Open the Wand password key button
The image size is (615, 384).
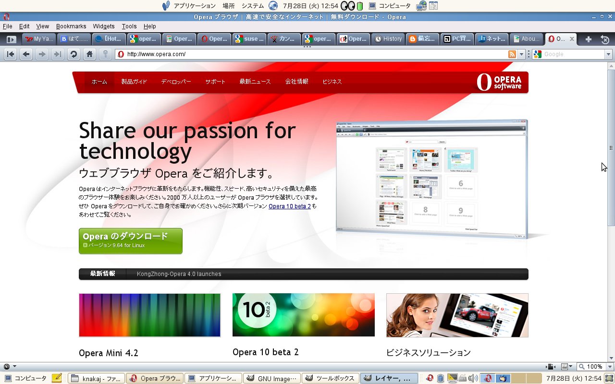click(105, 54)
